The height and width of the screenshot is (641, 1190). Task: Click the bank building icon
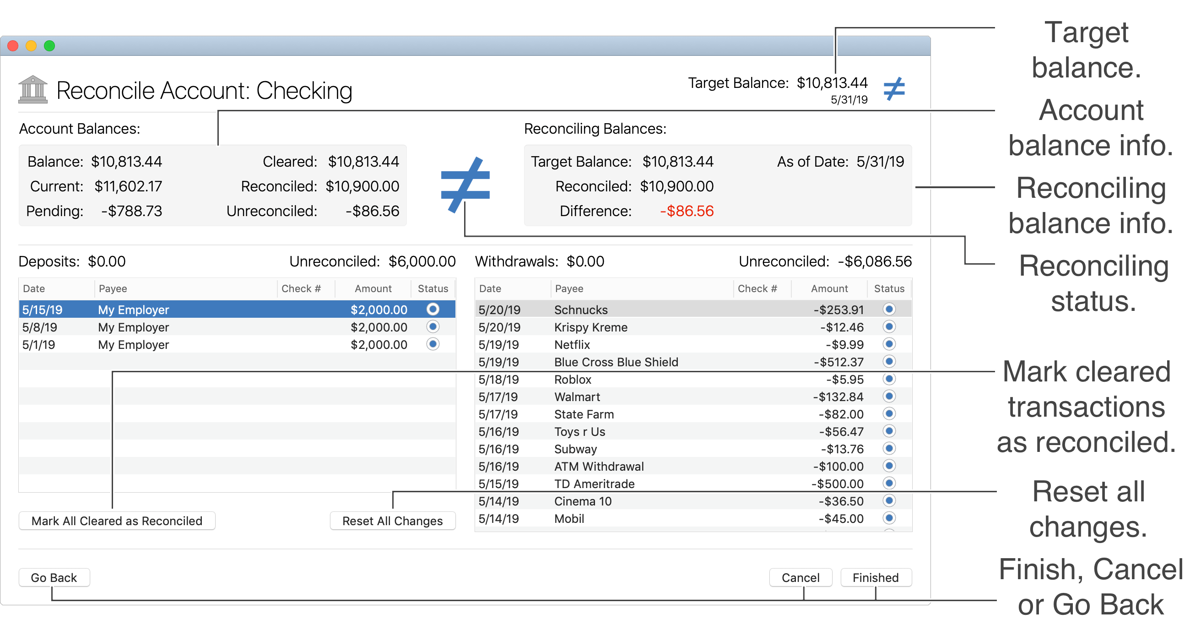click(x=33, y=90)
